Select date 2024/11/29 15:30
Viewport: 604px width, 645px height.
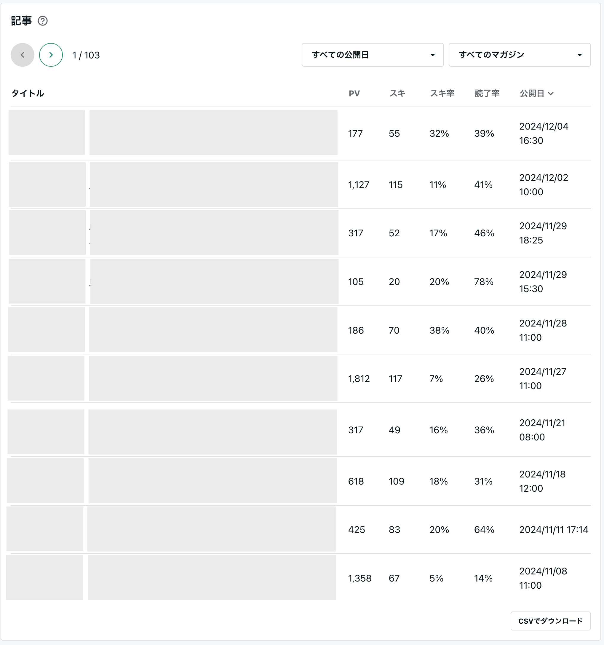click(x=543, y=282)
